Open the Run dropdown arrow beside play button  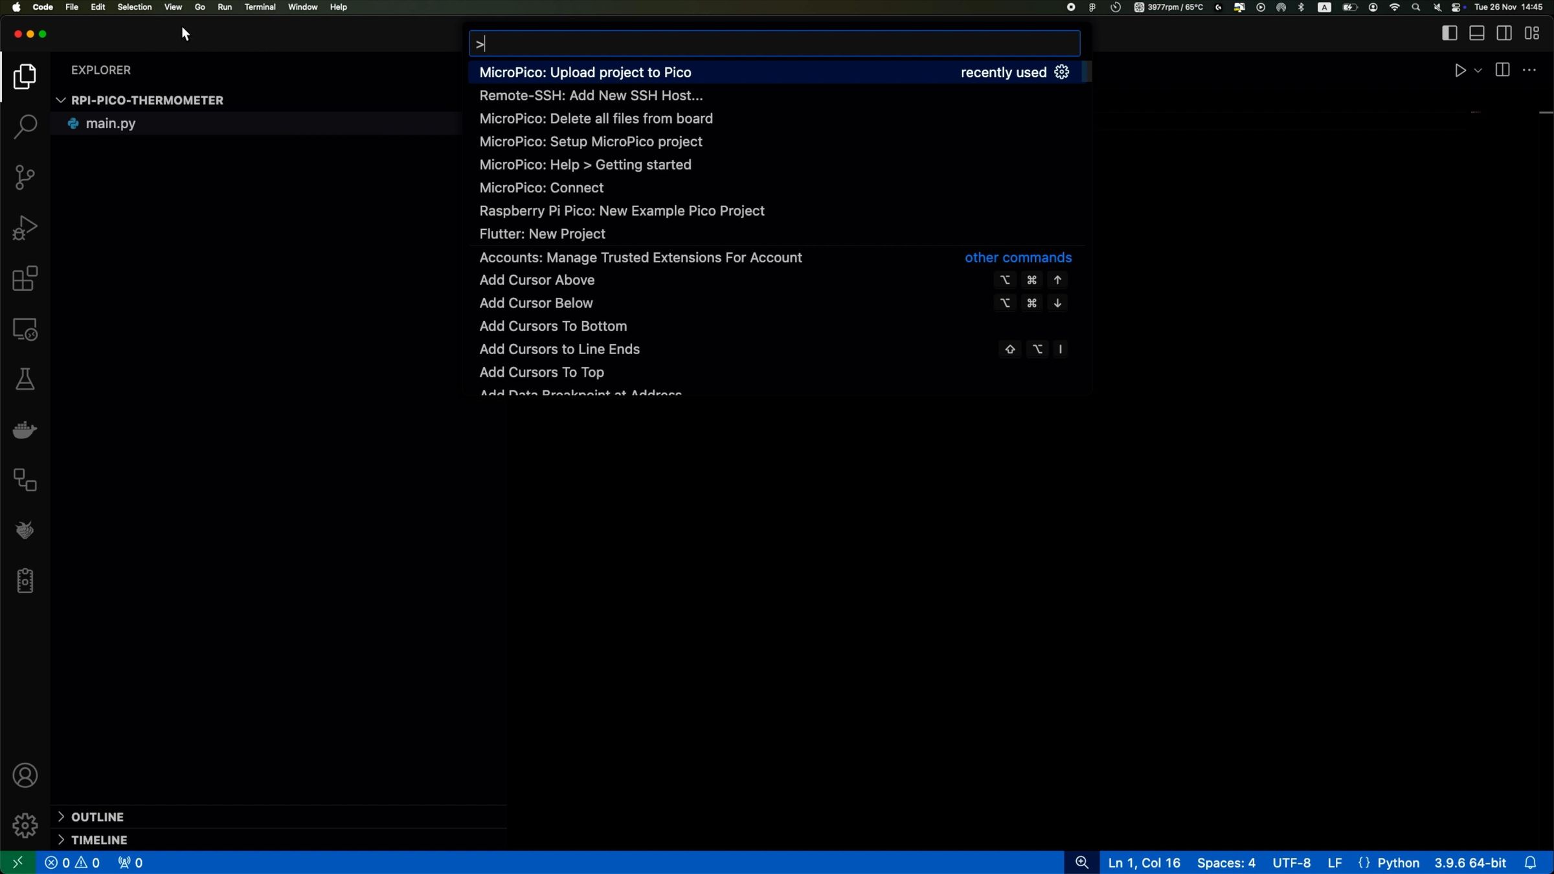[x=1478, y=71]
